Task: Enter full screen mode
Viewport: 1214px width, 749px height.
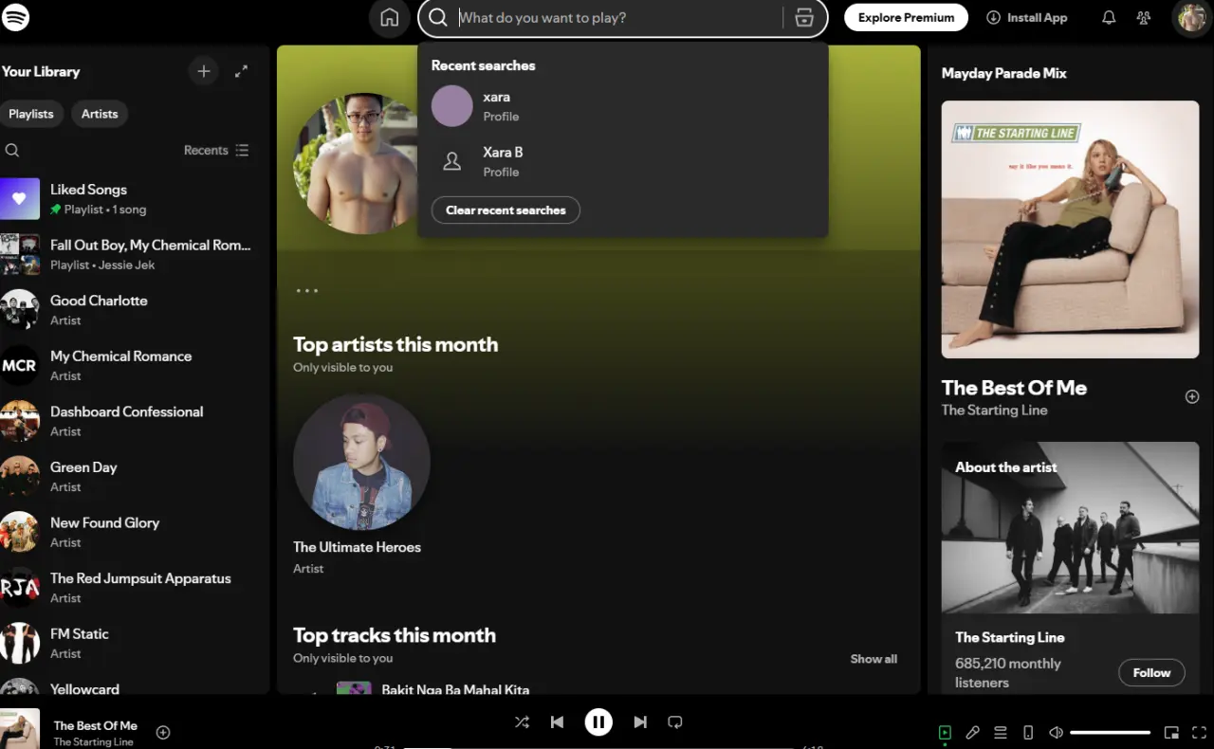Action: coord(1200,733)
